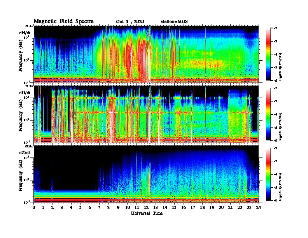Click the -6 value on the dZ/dt color bar

275,200
